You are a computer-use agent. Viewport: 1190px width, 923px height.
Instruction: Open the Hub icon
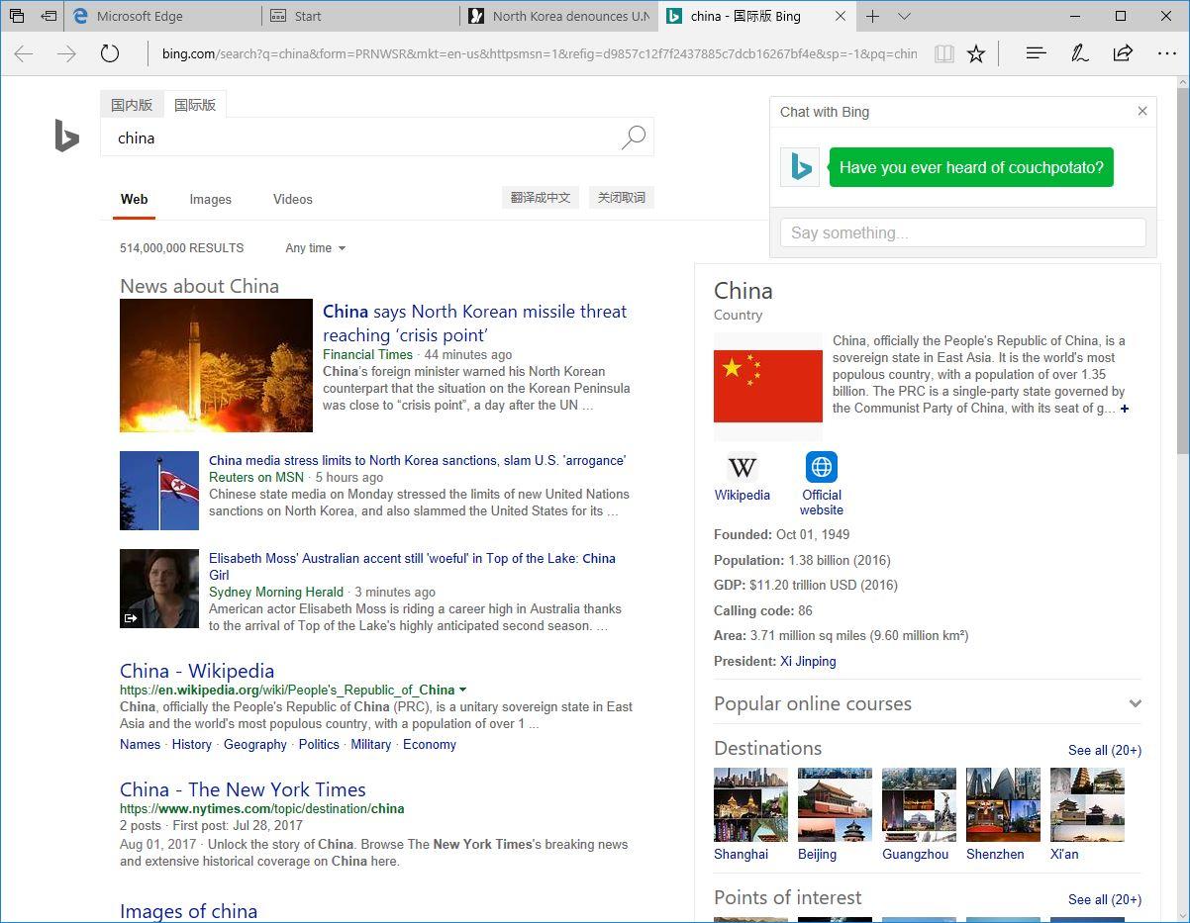coord(1036,53)
